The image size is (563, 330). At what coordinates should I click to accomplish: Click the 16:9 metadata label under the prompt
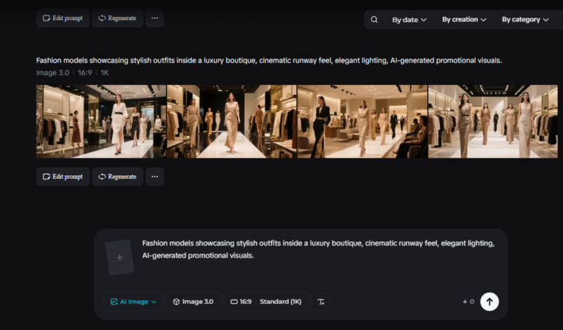85,73
